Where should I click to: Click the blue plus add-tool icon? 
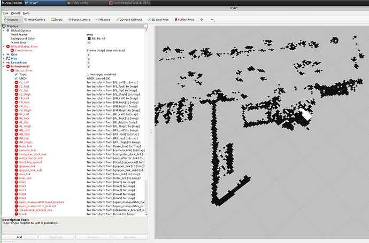[202, 19]
